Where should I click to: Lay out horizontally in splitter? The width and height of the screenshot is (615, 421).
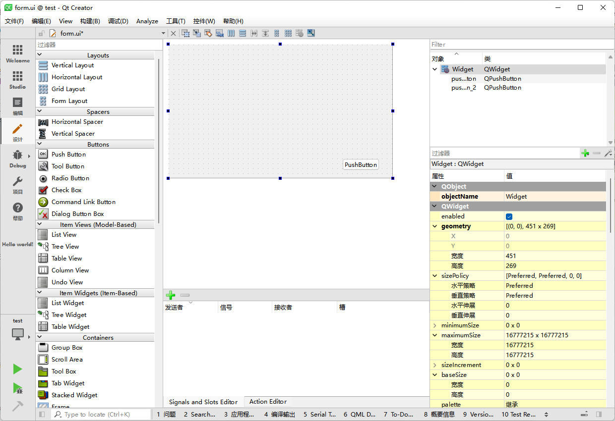pos(254,33)
